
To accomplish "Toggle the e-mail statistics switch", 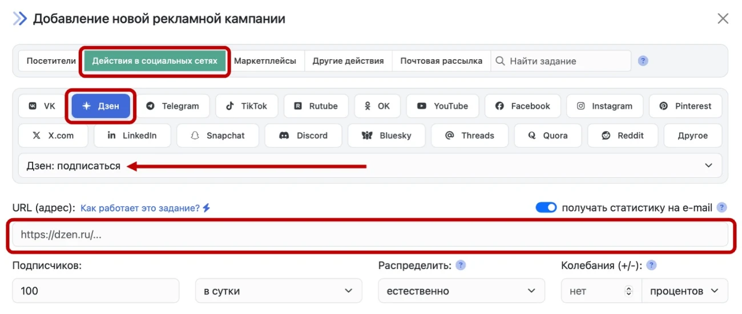I will [546, 207].
